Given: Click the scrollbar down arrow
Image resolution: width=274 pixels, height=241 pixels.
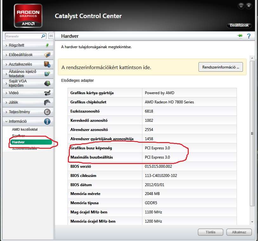Looking at the screenshot, I should (x=252, y=222).
